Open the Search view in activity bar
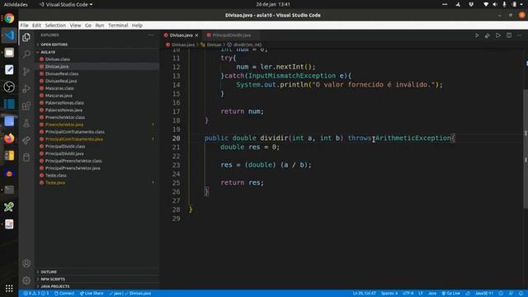The height and width of the screenshot is (297, 528). click(26, 54)
